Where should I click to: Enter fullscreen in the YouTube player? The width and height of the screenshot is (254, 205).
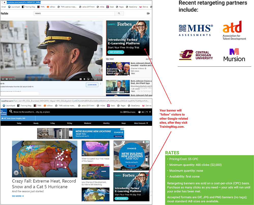click(100, 79)
